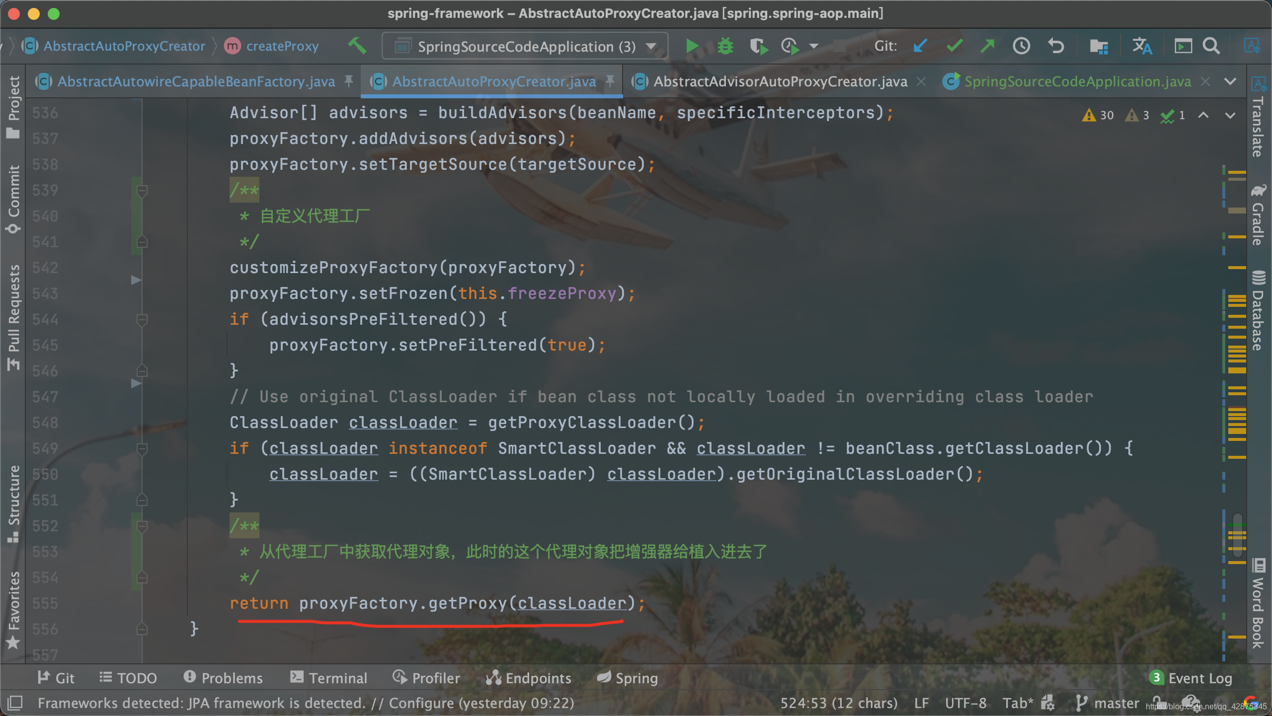
Task: Click the createProxy breadcrumb
Action: (282, 46)
